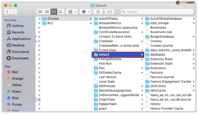Screen dimensions: 198x114
Task: Expand the Chrome folder arrow
Action: point(91,19)
